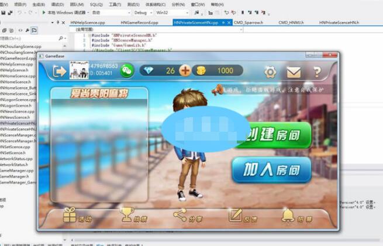Click the Solution Explorer scroll-up arrow
Viewport: 383px width, 246px height.
click(x=65, y=46)
